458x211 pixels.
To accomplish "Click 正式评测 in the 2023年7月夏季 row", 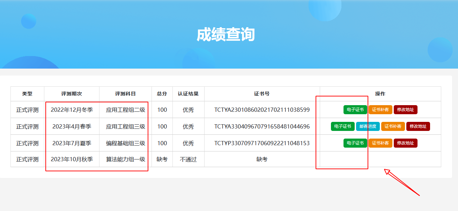I will pos(27,143).
